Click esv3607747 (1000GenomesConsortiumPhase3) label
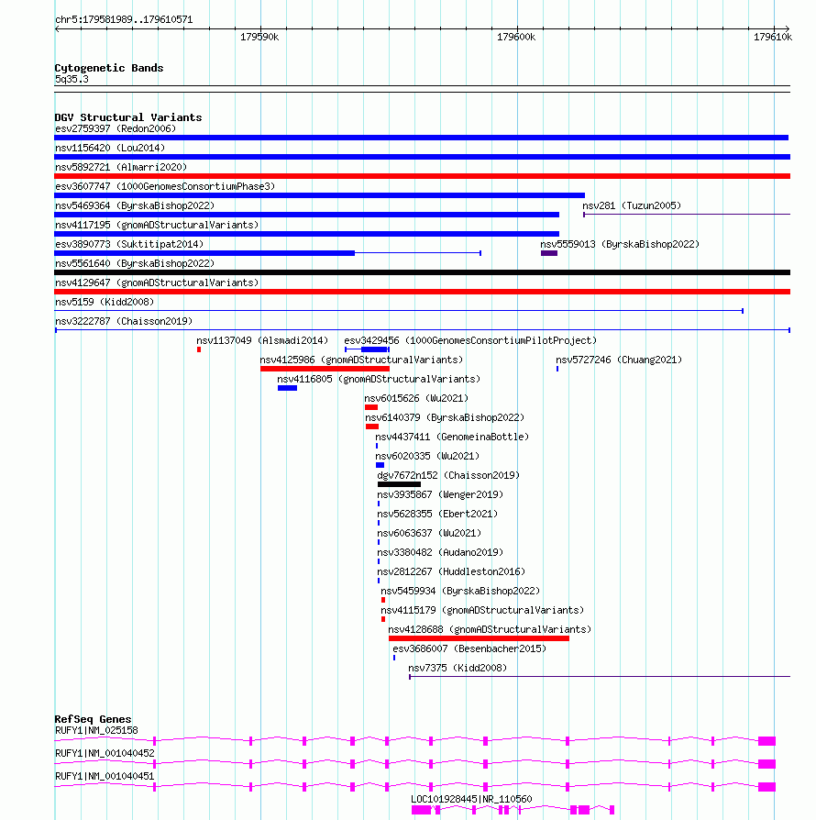Viewport: 816px width, 820px height. (x=165, y=187)
